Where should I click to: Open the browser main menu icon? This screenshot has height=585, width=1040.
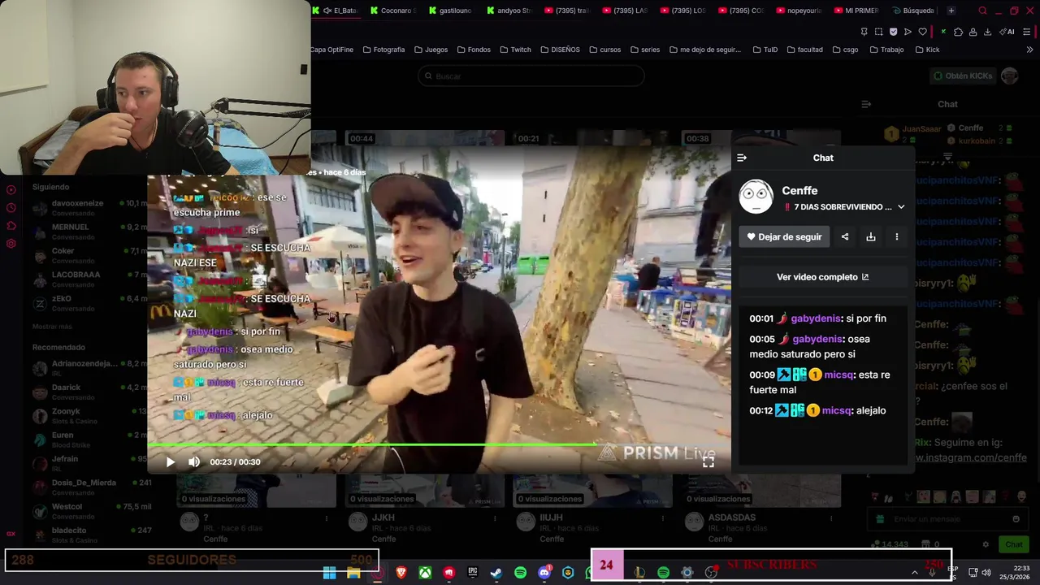coord(1028,32)
